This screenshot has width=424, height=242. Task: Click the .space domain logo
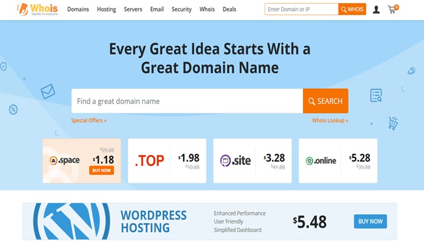(64, 161)
